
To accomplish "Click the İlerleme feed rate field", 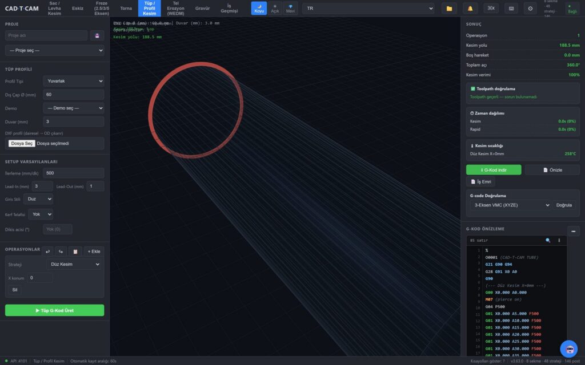I will (x=74, y=173).
